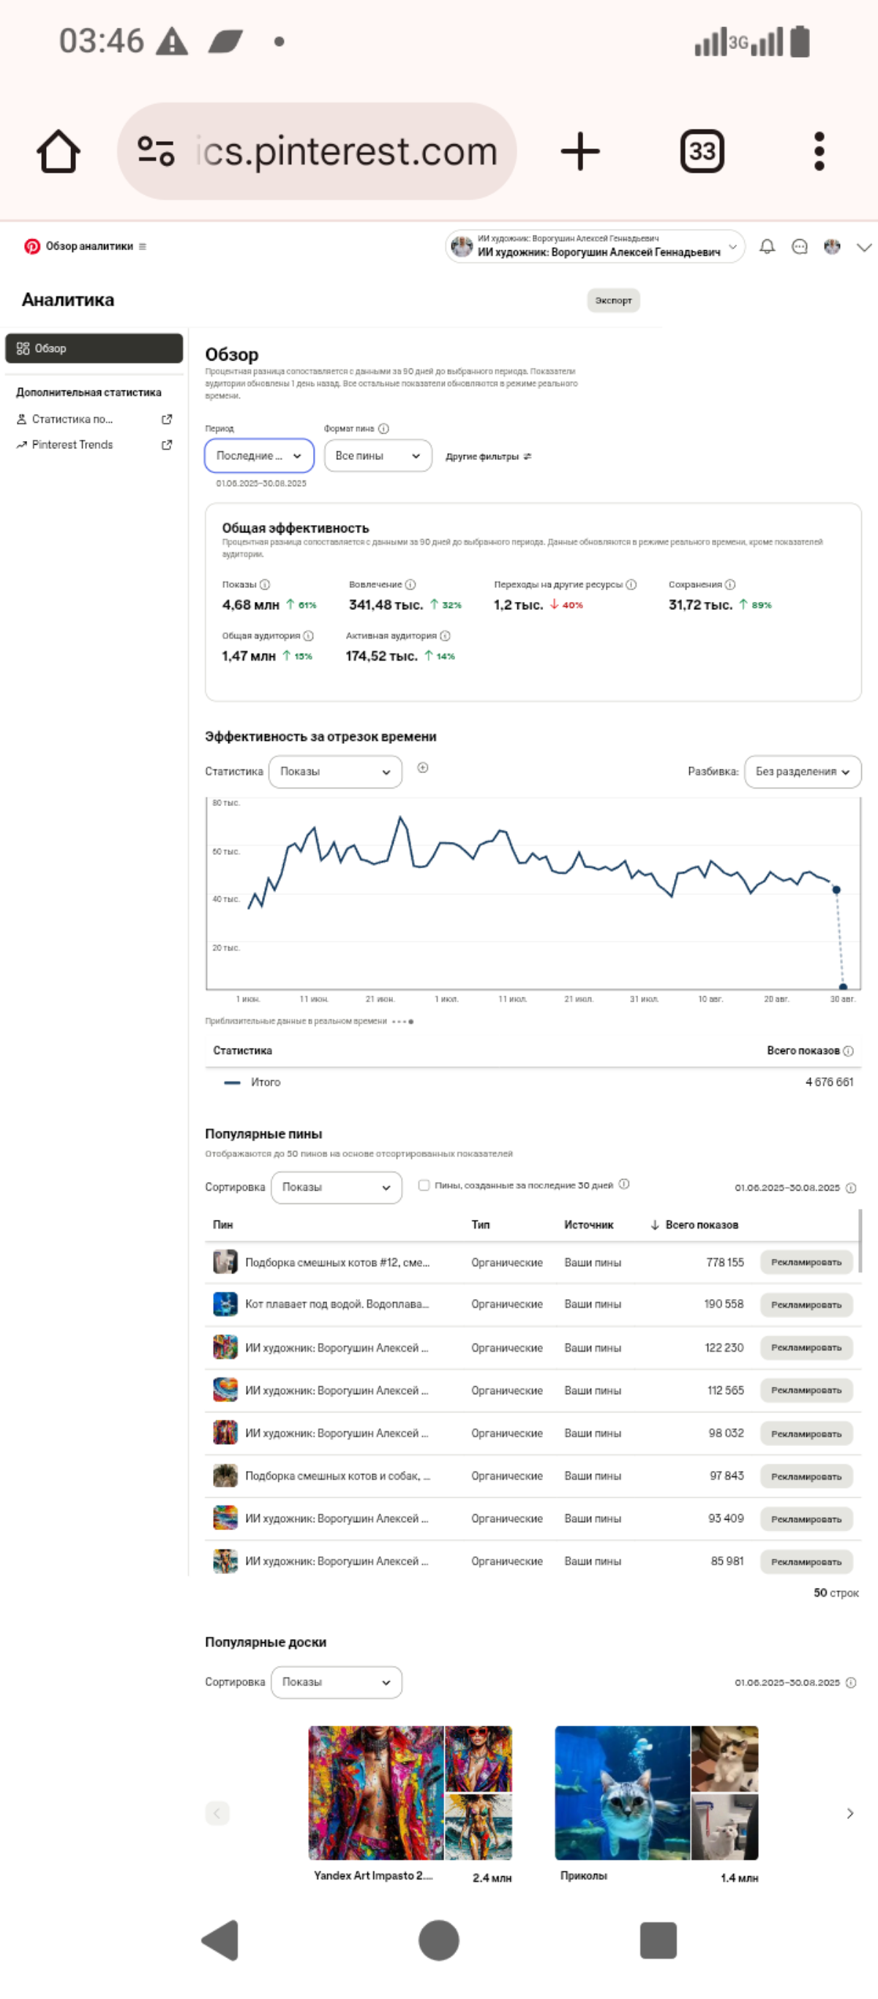
Task: Click info icon beside pins date range
Action: 851,1188
